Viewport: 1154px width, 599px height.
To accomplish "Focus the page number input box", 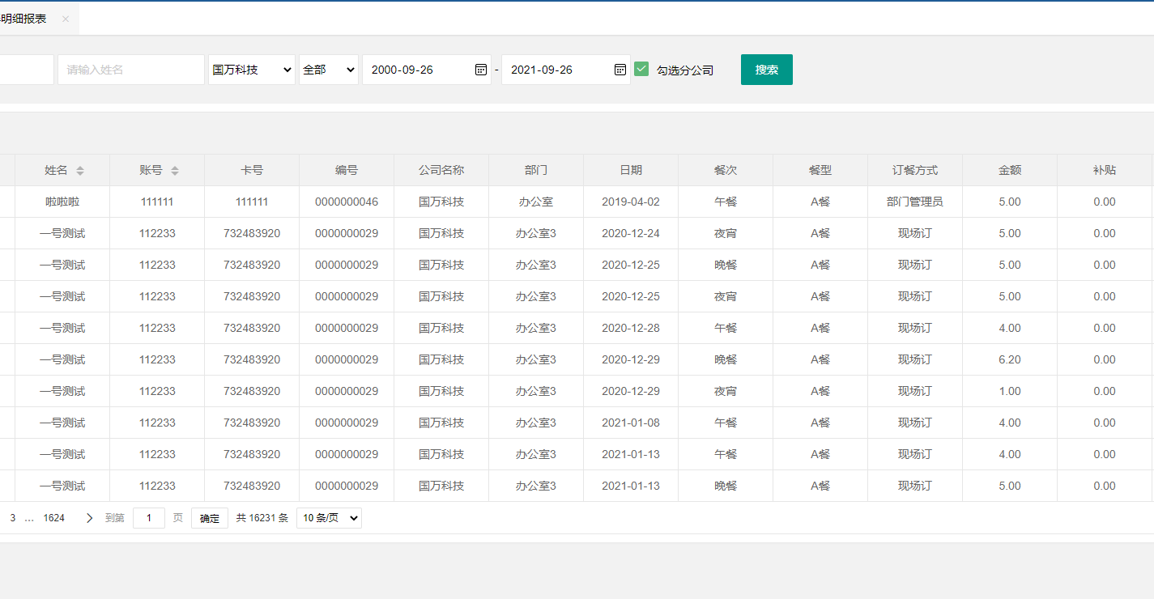I will (x=149, y=518).
